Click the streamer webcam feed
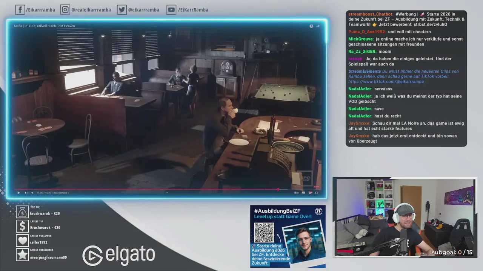Viewport: 483px width, 271px height. click(x=405, y=218)
